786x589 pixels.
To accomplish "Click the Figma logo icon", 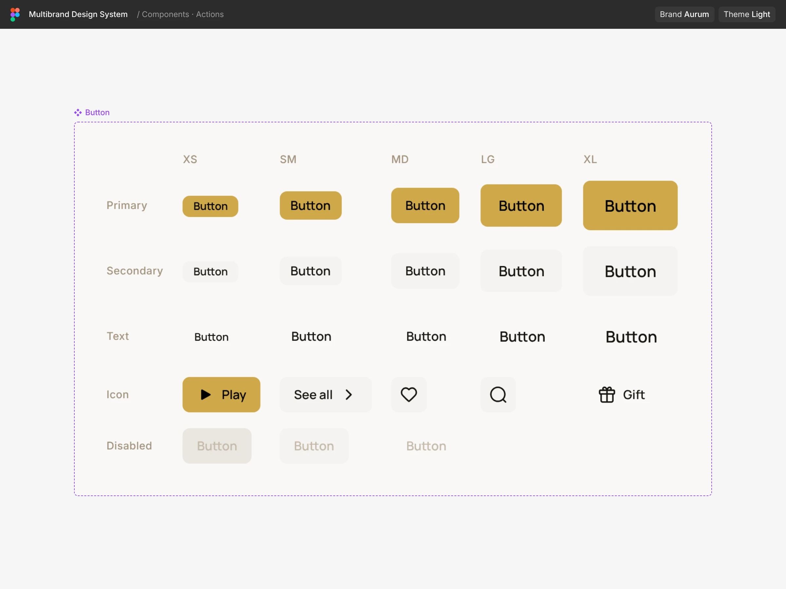I will click(15, 14).
